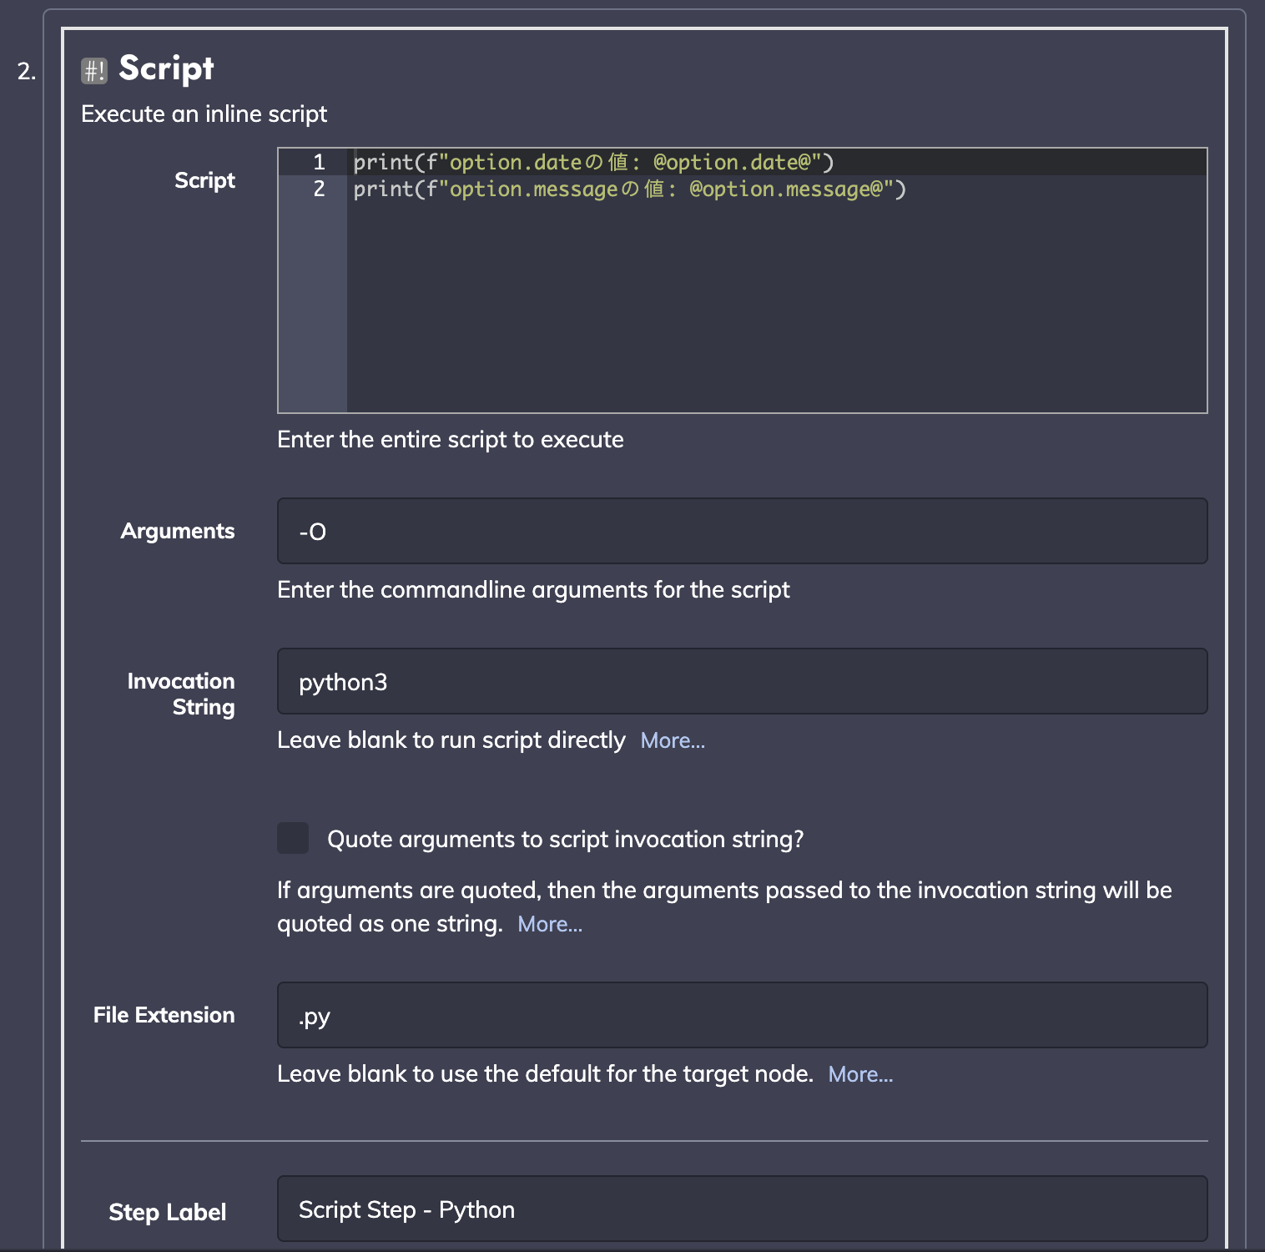Open More link after quoted as one string

click(550, 925)
